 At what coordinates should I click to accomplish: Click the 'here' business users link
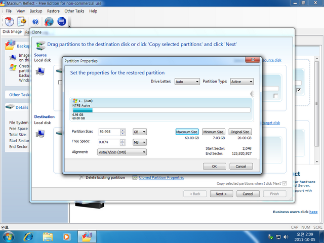point(313,212)
